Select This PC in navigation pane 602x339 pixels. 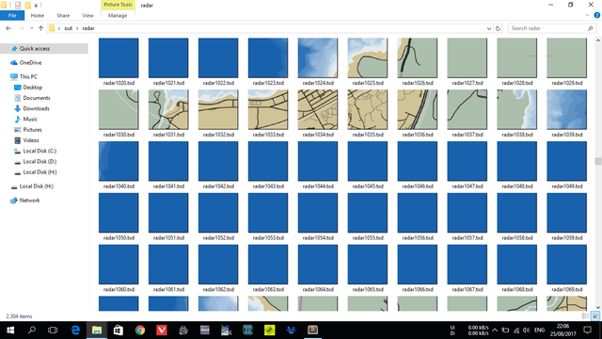coord(28,77)
